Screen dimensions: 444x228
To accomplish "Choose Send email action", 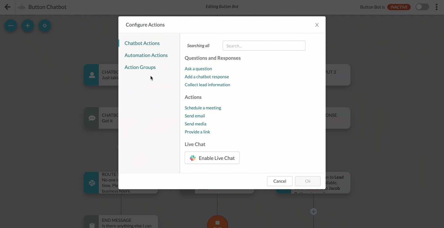I will tap(195, 116).
